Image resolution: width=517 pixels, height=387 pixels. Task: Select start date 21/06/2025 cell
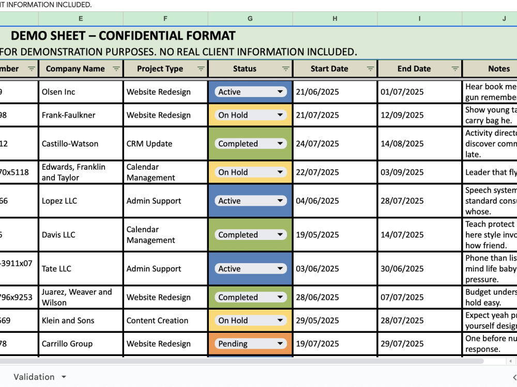(x=335, y=92)
